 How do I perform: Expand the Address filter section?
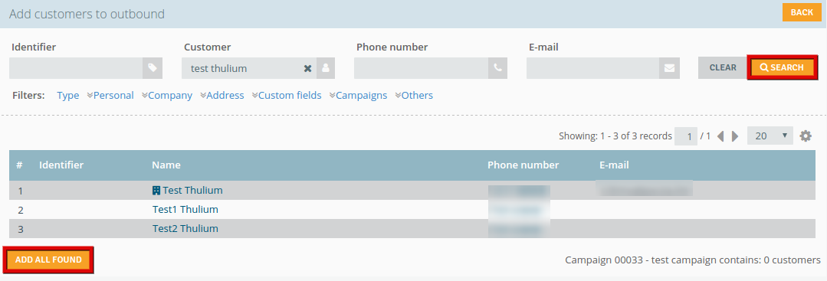(222, 96)
